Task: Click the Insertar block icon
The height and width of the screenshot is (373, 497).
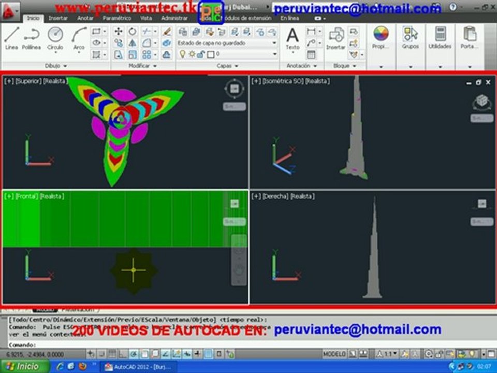Action: (x=335, y=38)
